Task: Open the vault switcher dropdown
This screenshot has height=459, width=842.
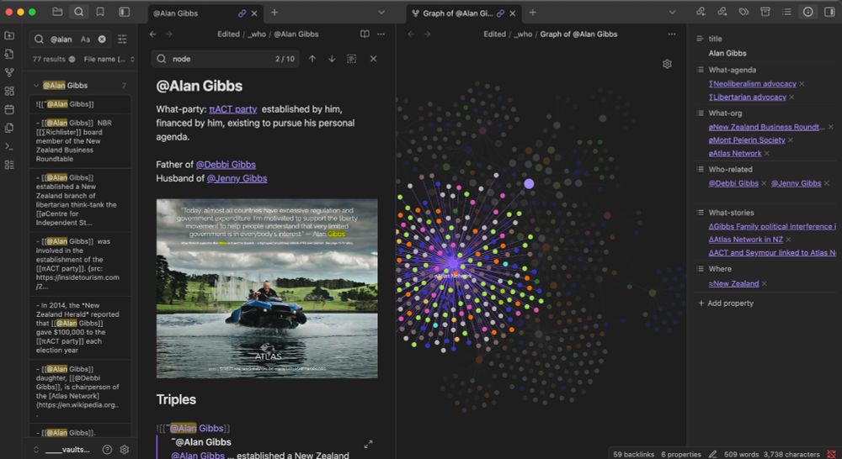Action: tap(61, 450)
